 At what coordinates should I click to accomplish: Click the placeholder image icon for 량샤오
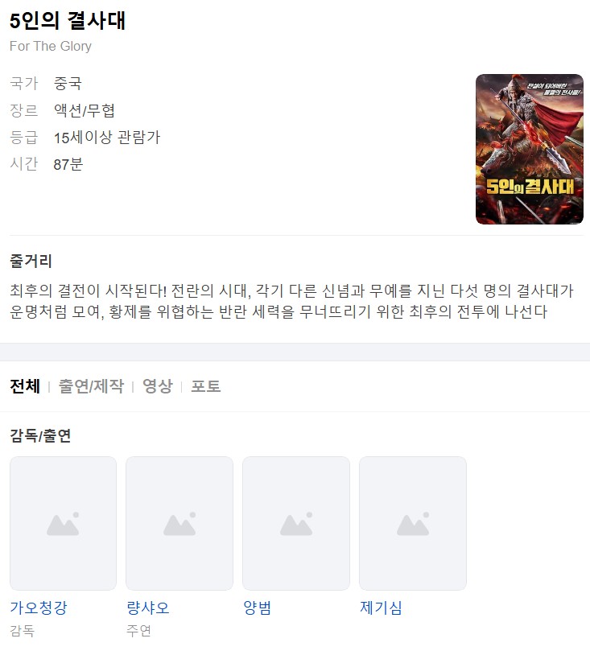point(179,523)
